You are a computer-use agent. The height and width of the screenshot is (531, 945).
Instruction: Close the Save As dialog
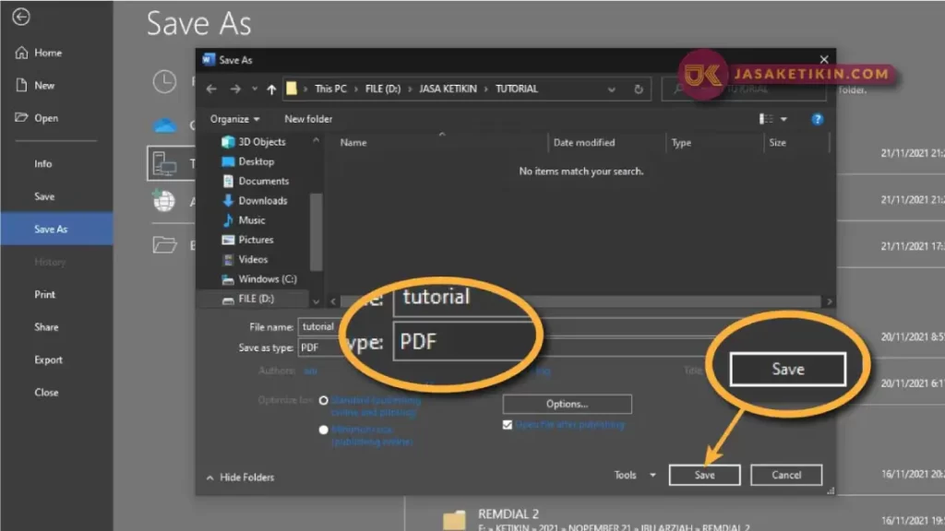tap(824, 59)
